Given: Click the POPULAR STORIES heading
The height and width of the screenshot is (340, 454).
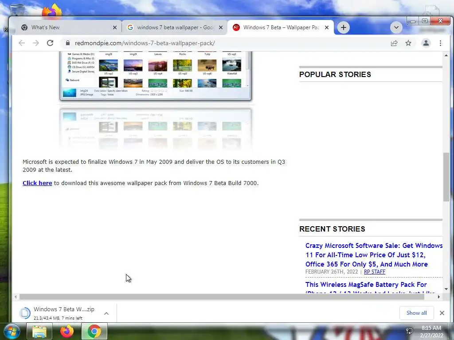Looking at the screenshot, I should (335, 74).
